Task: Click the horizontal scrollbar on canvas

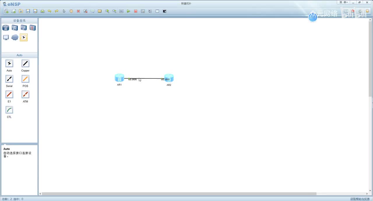Action: 179,194
